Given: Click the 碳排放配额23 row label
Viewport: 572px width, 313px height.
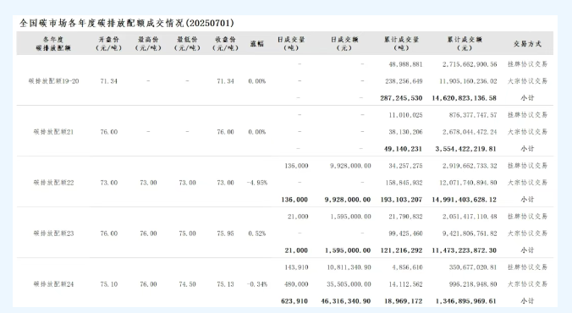Looking at the screenshot, I should (53, 233).
